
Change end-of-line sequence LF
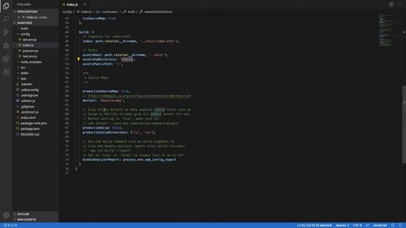[x=367, y=225]
